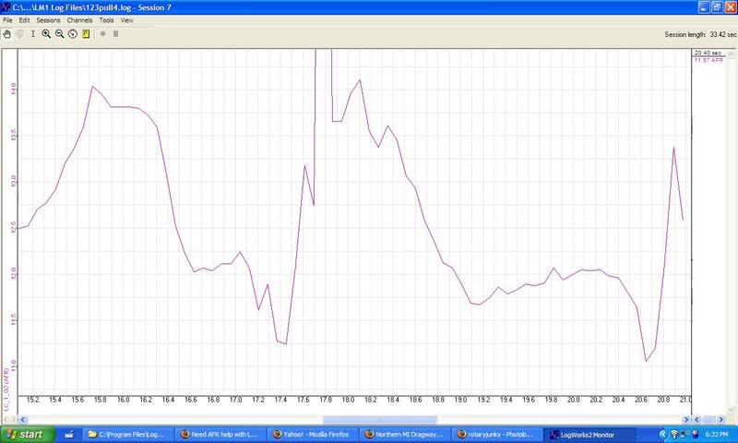Switch to Need AFR help Firefox window
The image size is (738, 443).
[x=220, y=435]
